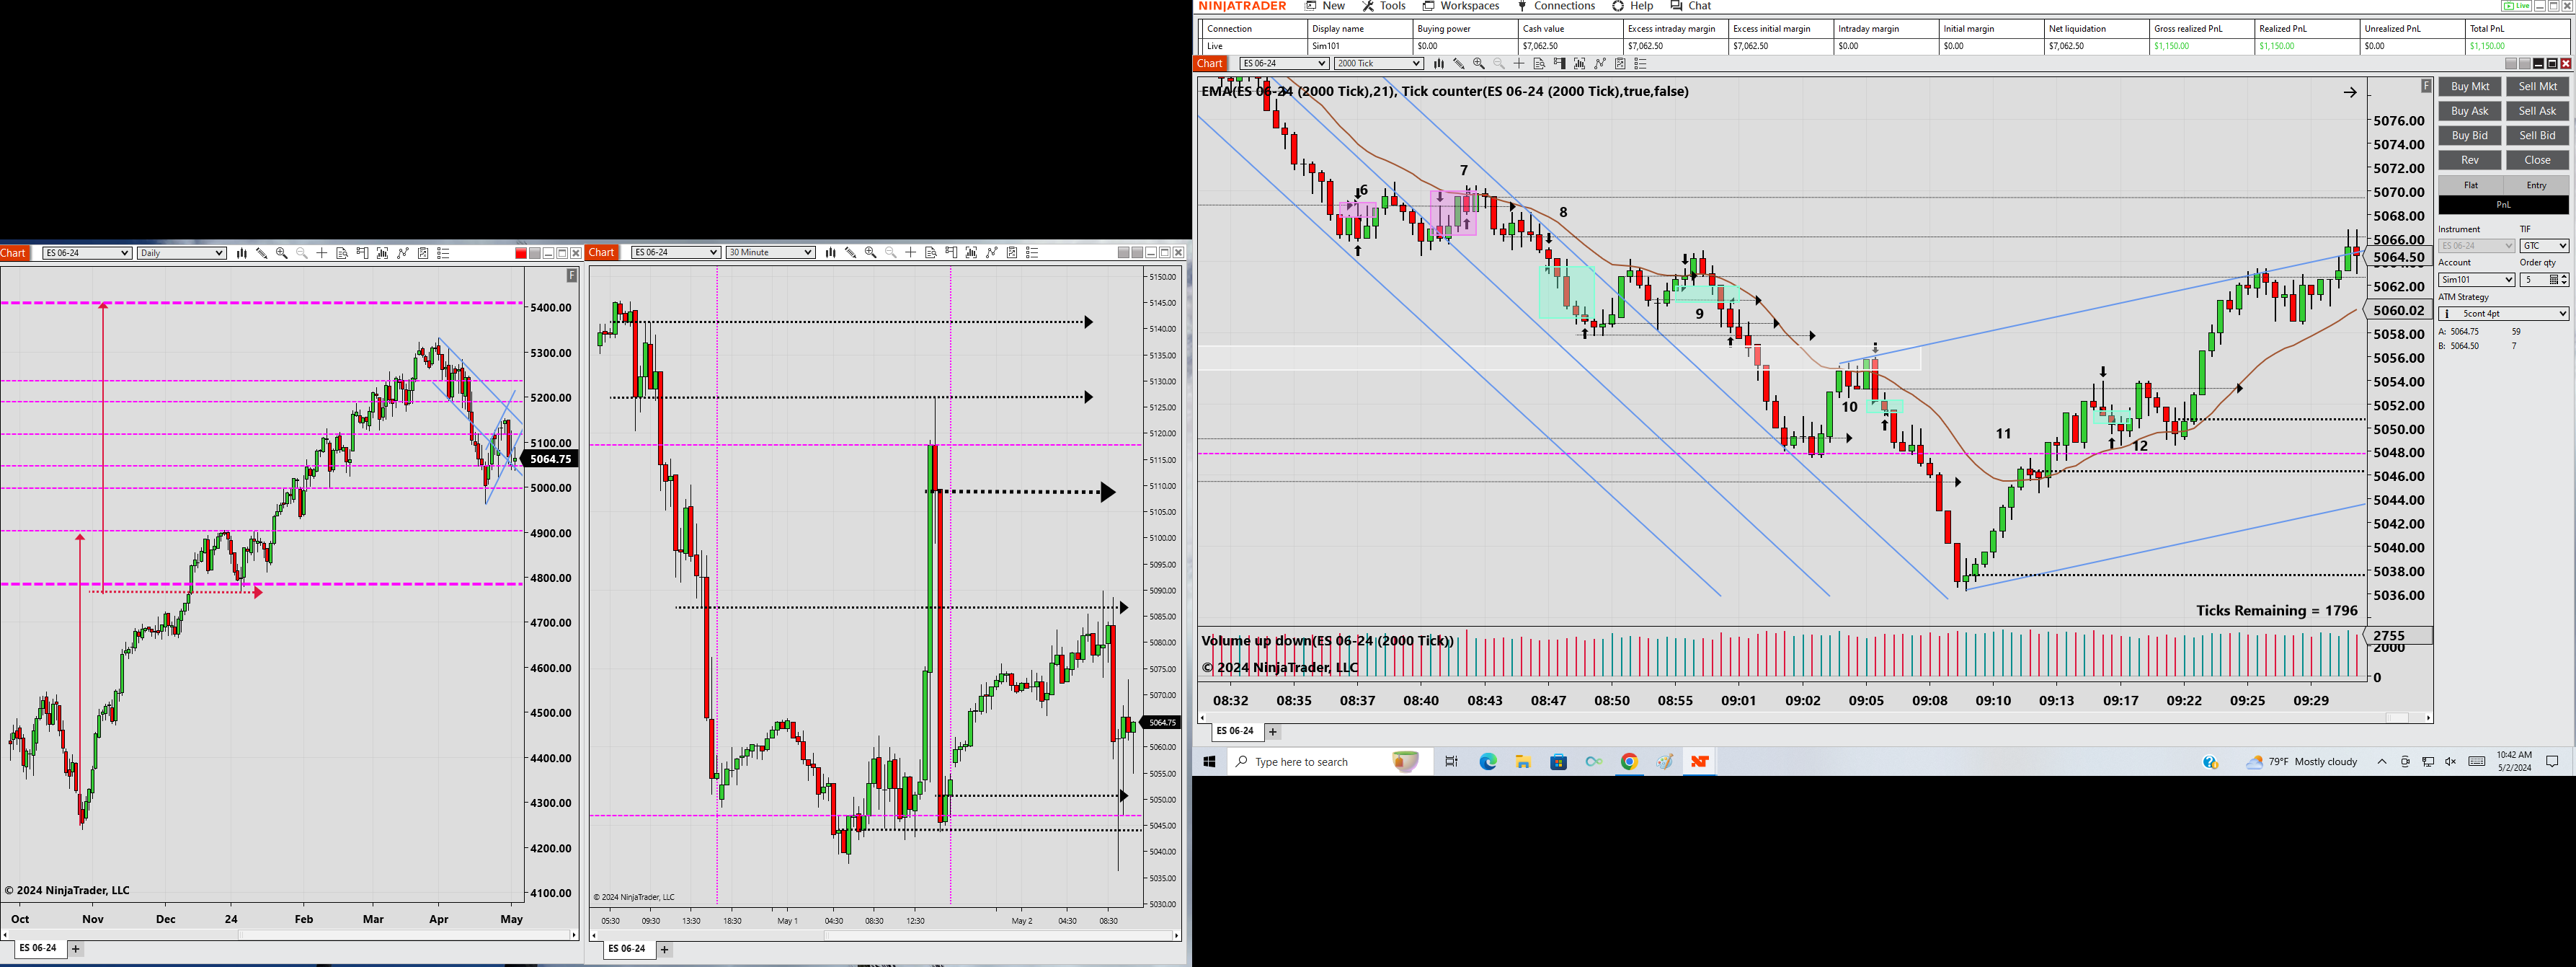The image size is (2576, 967).
Task: Click Sell Mkt button
Action: pos(2538,87)
